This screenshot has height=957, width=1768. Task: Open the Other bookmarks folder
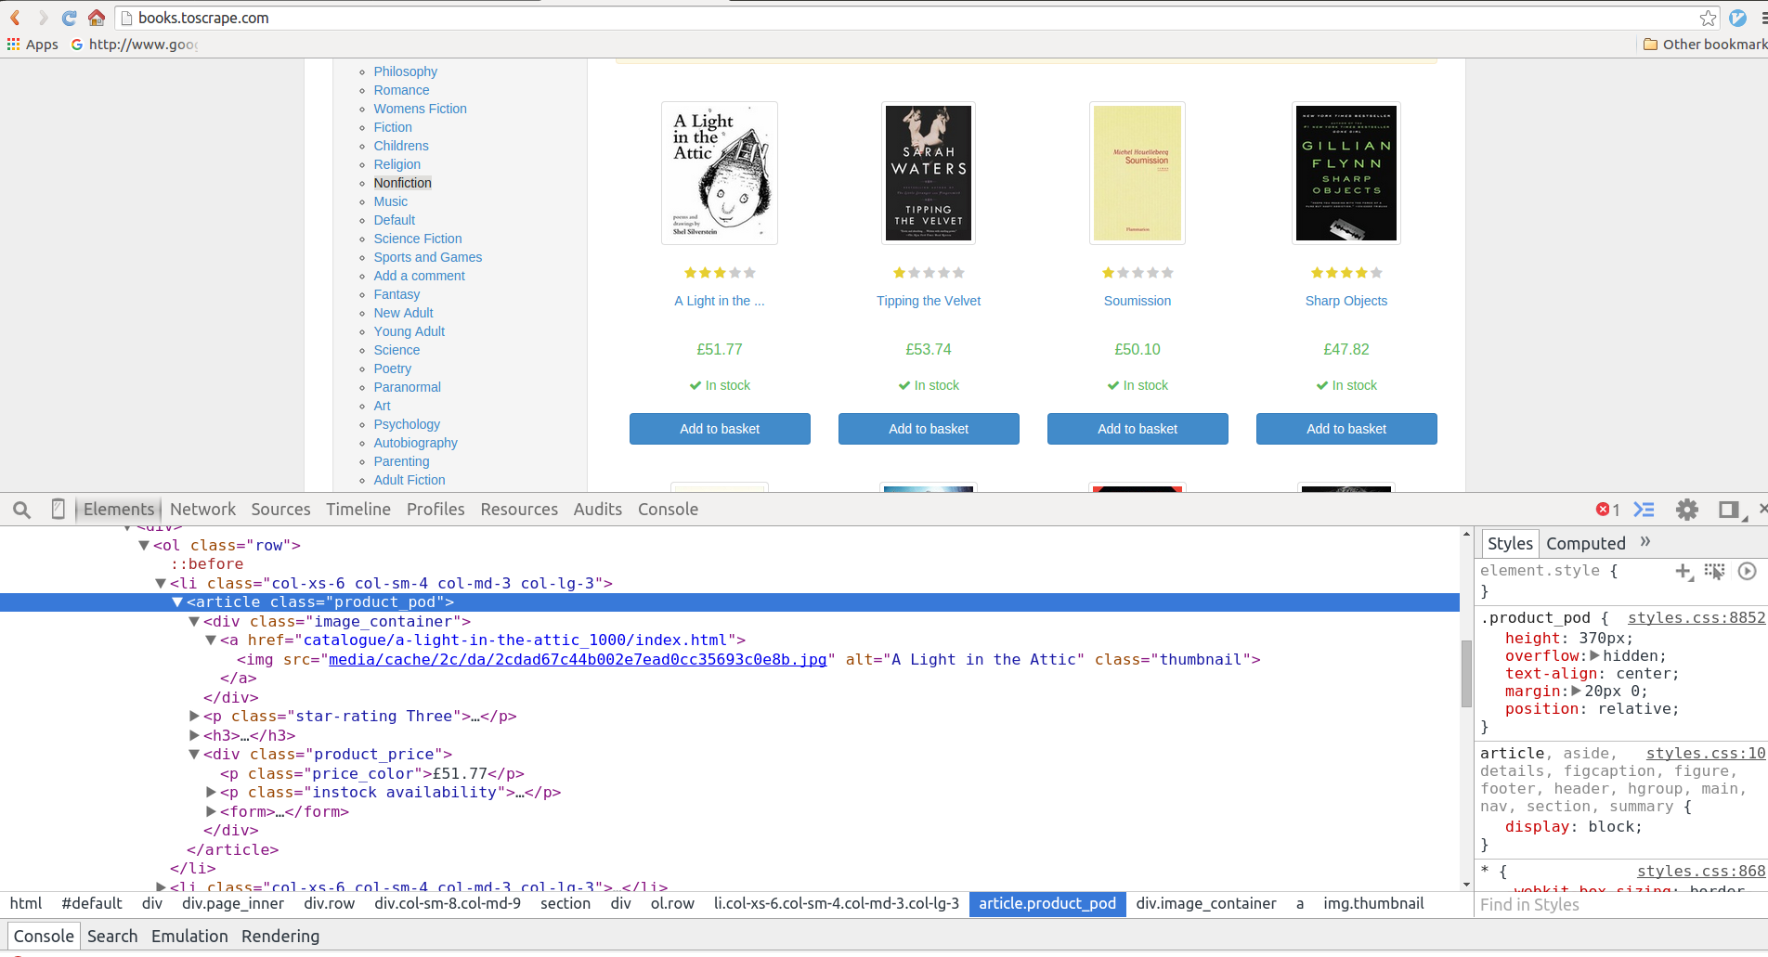[1705, 45]
